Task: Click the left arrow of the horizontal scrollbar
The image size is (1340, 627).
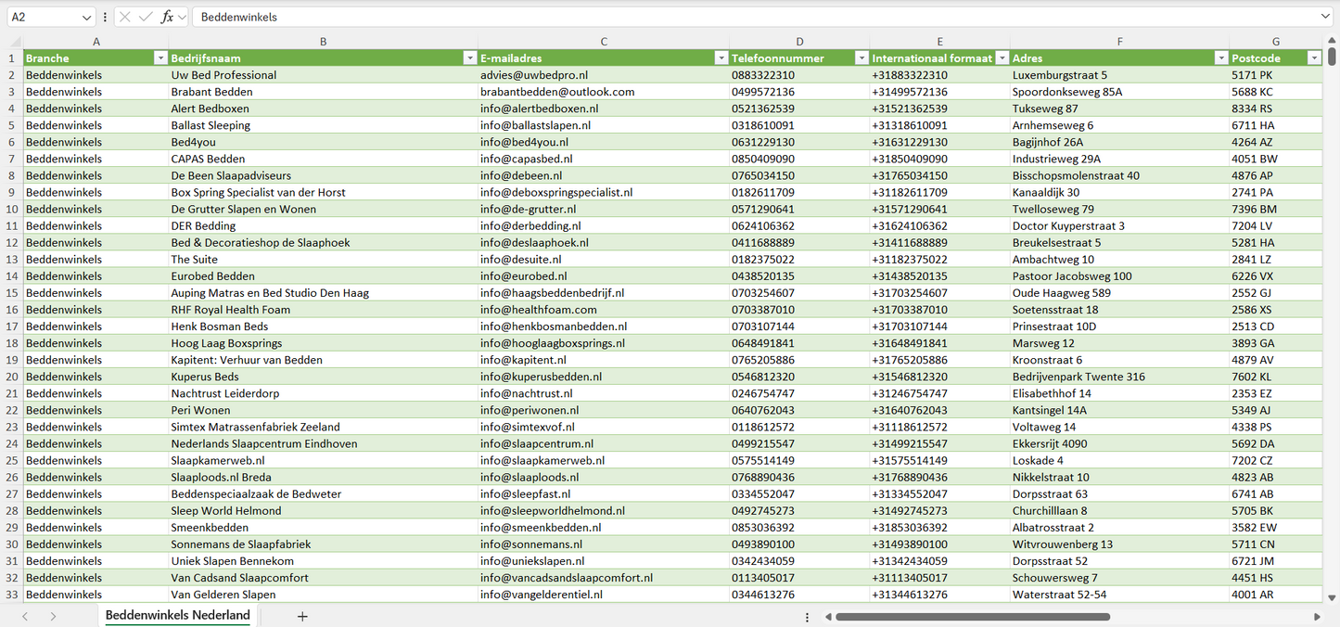Action: click(x=828, y=617)
